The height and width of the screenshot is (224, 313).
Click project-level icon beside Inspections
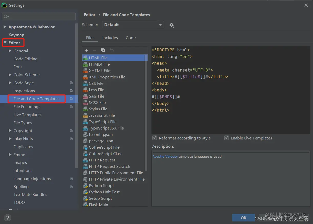[71, 91]
